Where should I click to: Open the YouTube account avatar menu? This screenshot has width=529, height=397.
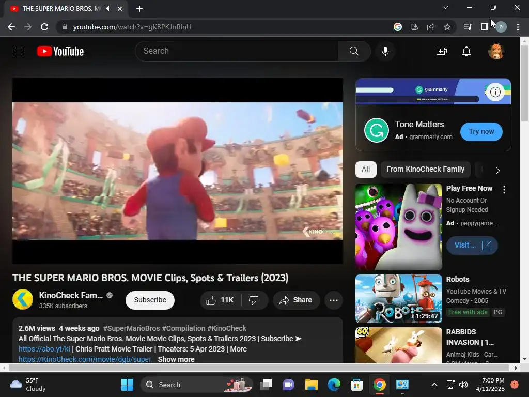[496, 51]
